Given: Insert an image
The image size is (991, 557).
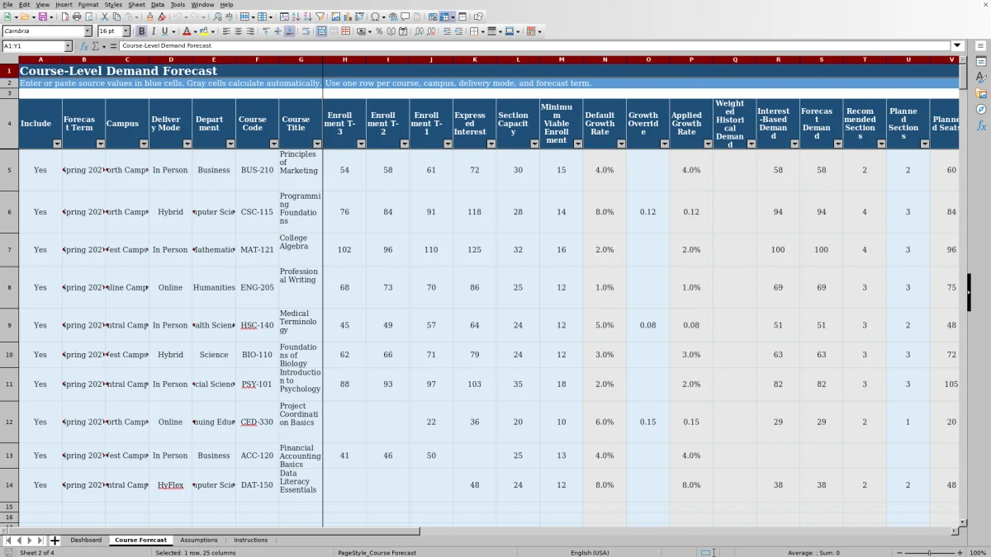Looking at the screenshot, I should click(335, 17).
